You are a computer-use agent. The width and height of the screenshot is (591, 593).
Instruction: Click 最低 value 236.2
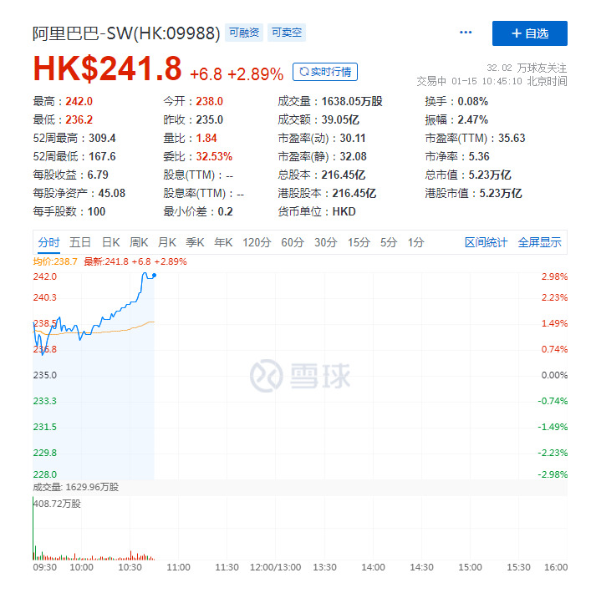(79, 119)
